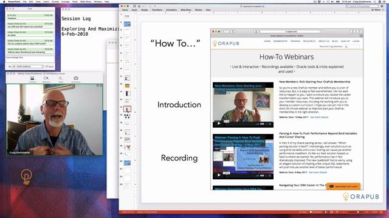Open the Animations ribbon tab
This screenshot has width=389, height=218.
pyautogui.click(x=171, y=10)
